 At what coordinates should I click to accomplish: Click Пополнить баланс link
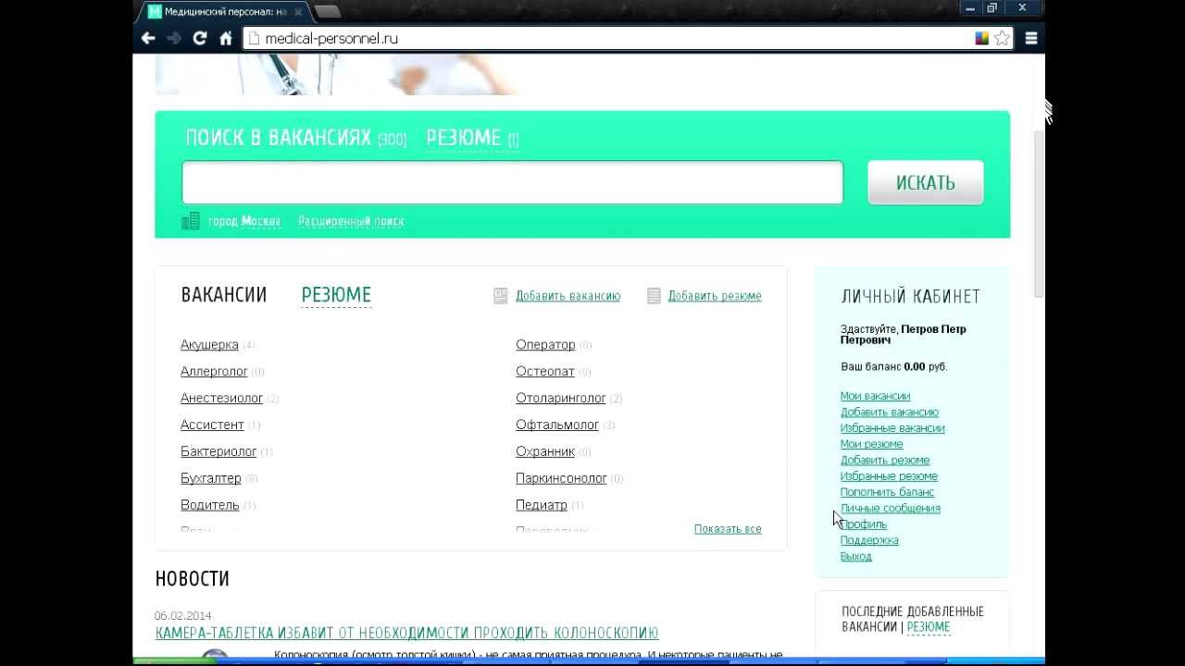887,492
